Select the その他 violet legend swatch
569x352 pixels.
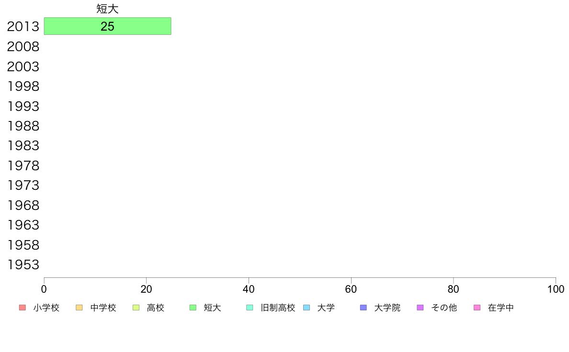(420, 308)
